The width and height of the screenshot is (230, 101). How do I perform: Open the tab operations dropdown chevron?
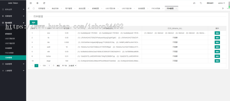(x=227, y=8)
